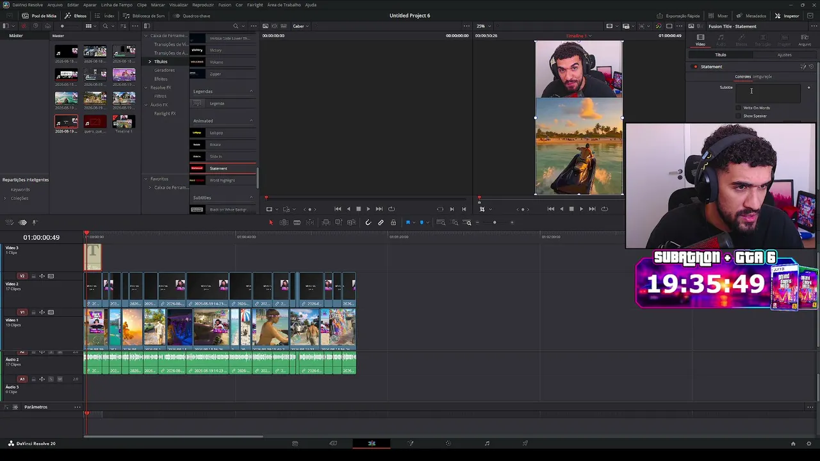Collapse the Animated titles section
The width and height of the screenshot is (820, 461).
pyautogui.click(x=251, y=121)
